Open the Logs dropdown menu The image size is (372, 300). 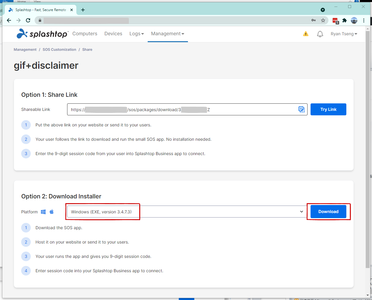137,34
